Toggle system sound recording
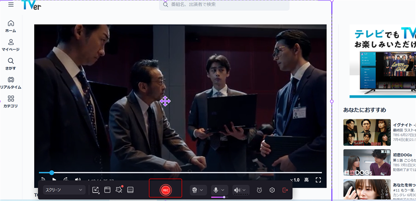The height and width of the screenshot is (201, 416). pos(237,190)
